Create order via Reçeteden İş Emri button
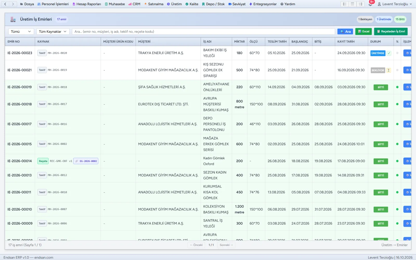 click(x=391, y=31)
